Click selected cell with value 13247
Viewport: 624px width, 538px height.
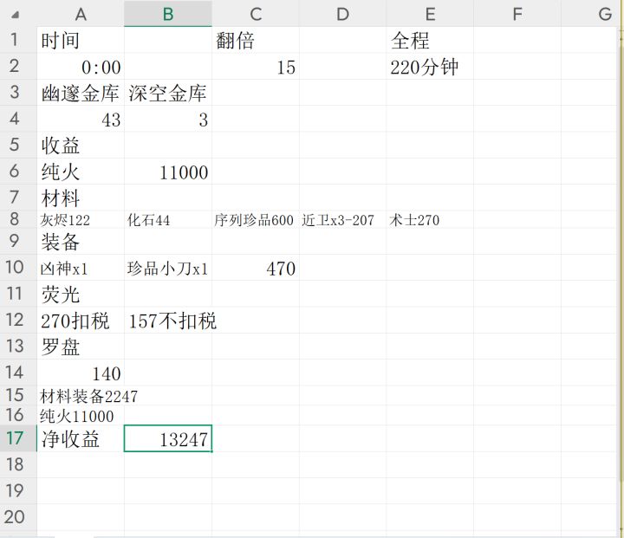click(x=168, y=438)
